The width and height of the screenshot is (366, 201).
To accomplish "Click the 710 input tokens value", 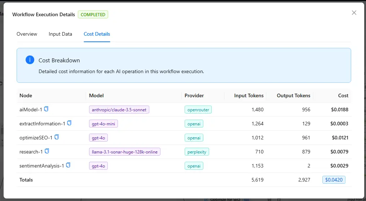I will (259, 152).
